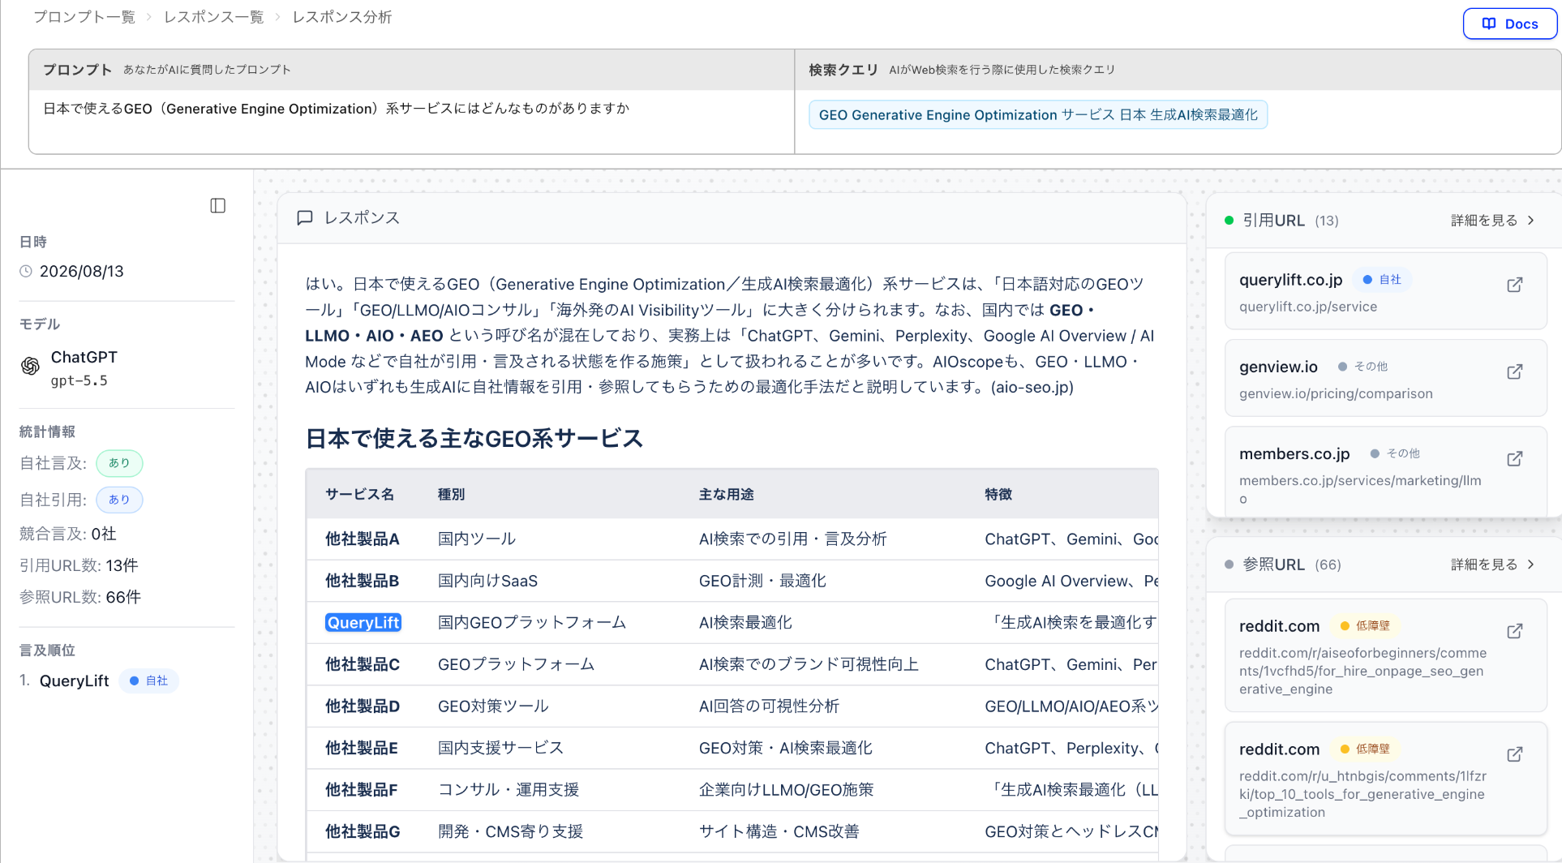The image size is (1562, 863).
Task: Select the 他社製品C row name
Action: pyautogui.click(x=363, y=664)
